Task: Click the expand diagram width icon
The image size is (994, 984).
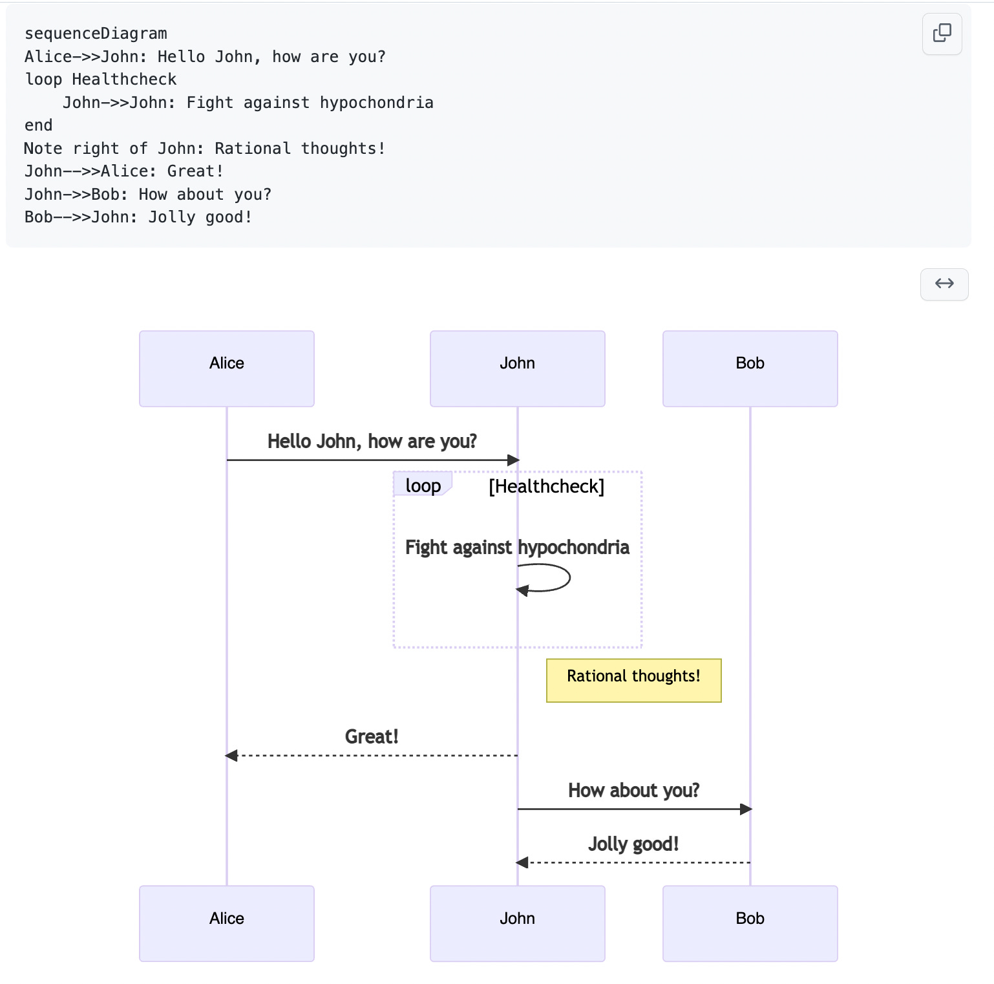Action: coord(944,284)
